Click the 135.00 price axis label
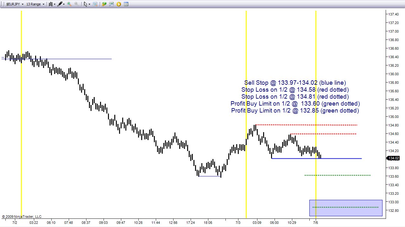The image size is (405, 227). tap(394, 117)
